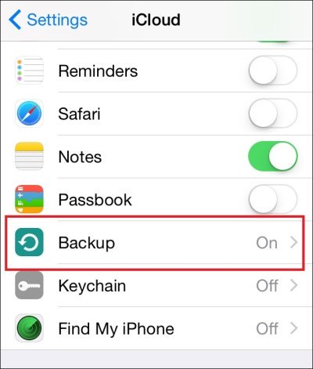
Task: Open Find My iPhone chevron
Action: click(x=294, y=328)
